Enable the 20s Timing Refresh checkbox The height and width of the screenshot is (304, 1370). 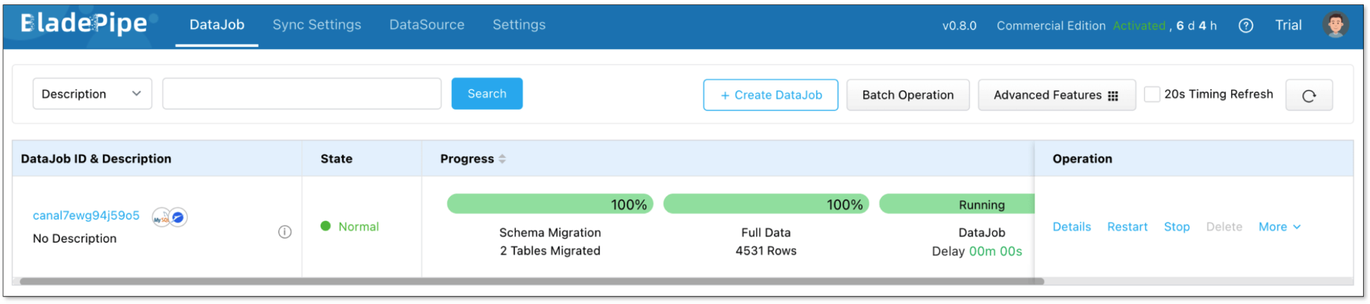click(x=1152, y=94)
